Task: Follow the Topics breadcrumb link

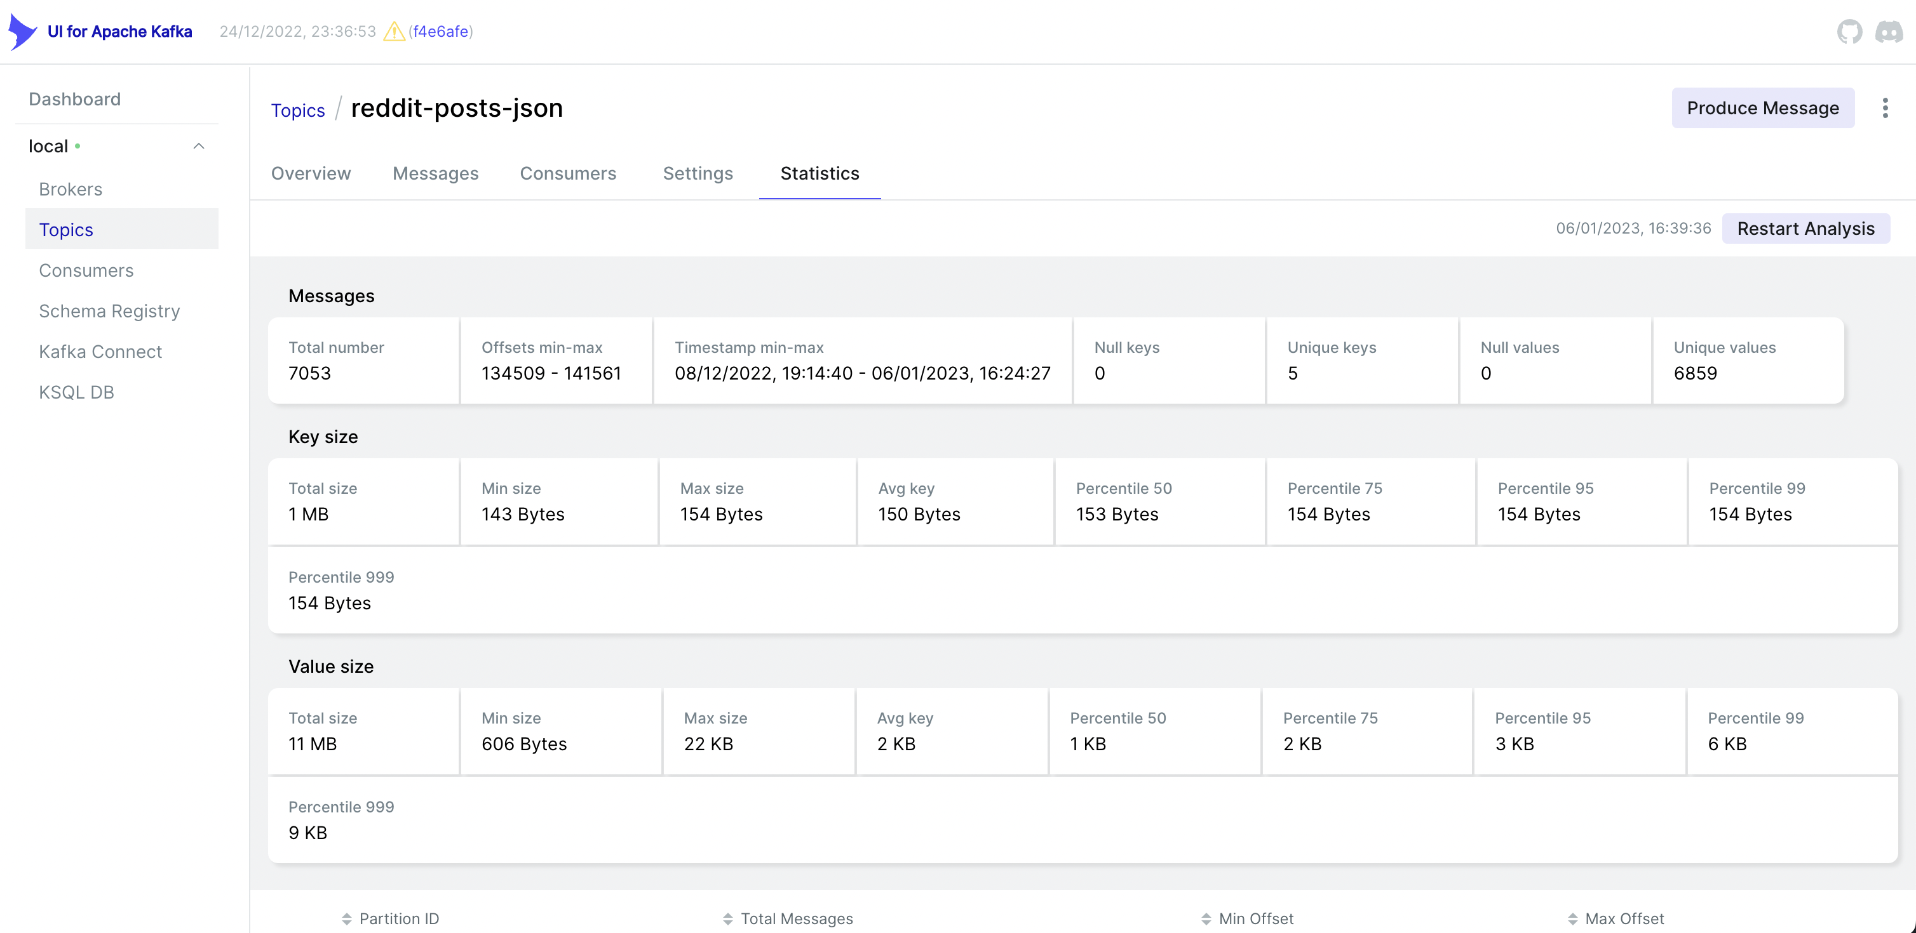Action: 297,110
